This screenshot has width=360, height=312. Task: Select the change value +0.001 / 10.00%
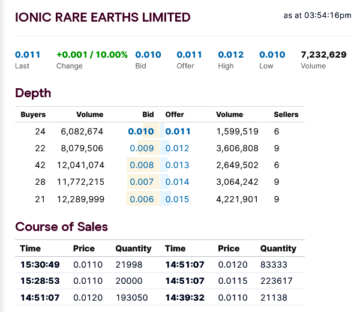[x=92, y=55]
